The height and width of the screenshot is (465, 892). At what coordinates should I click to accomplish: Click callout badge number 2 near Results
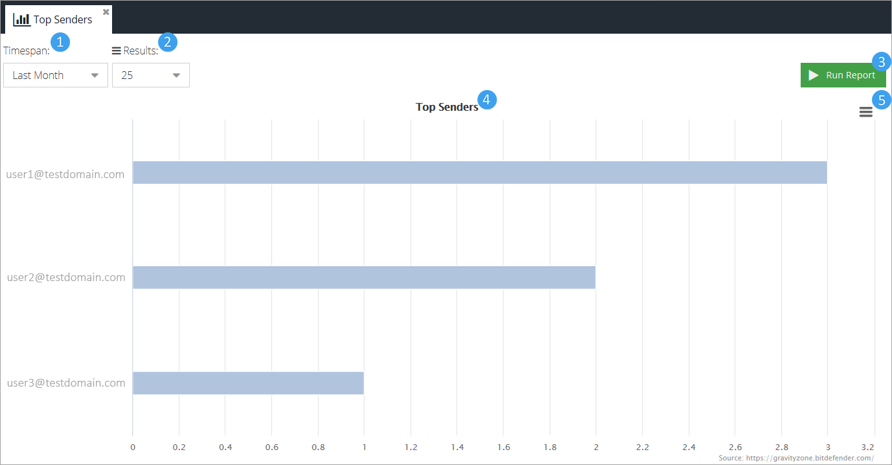pos(168,42)
